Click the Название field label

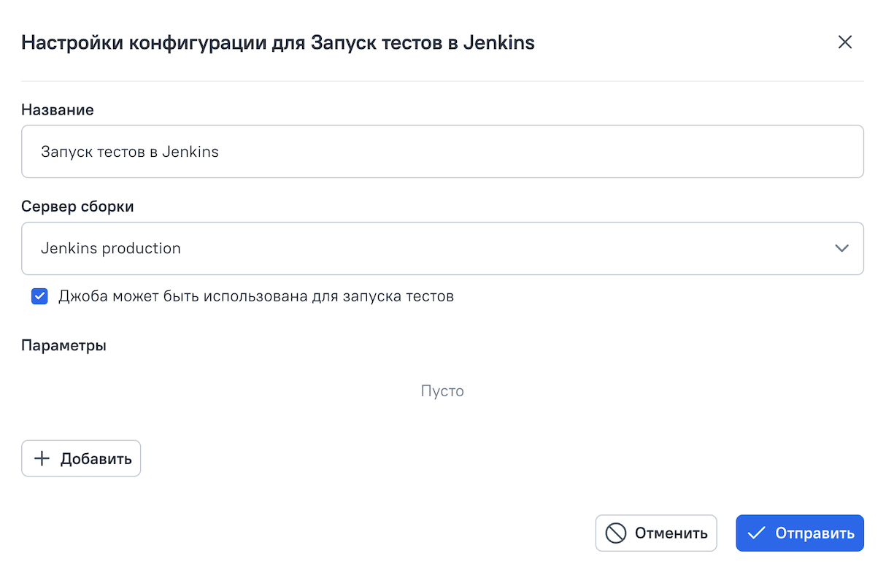point(58,110)
